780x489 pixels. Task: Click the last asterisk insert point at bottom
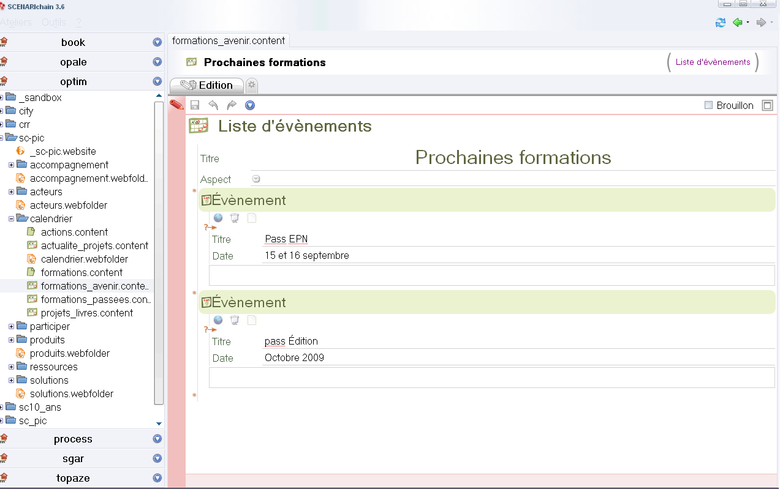click(x=194, y=396)
